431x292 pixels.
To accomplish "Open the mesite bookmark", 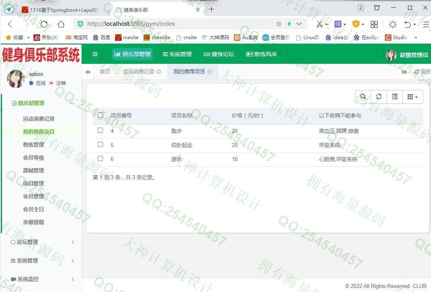I will [x=127, y=38].
